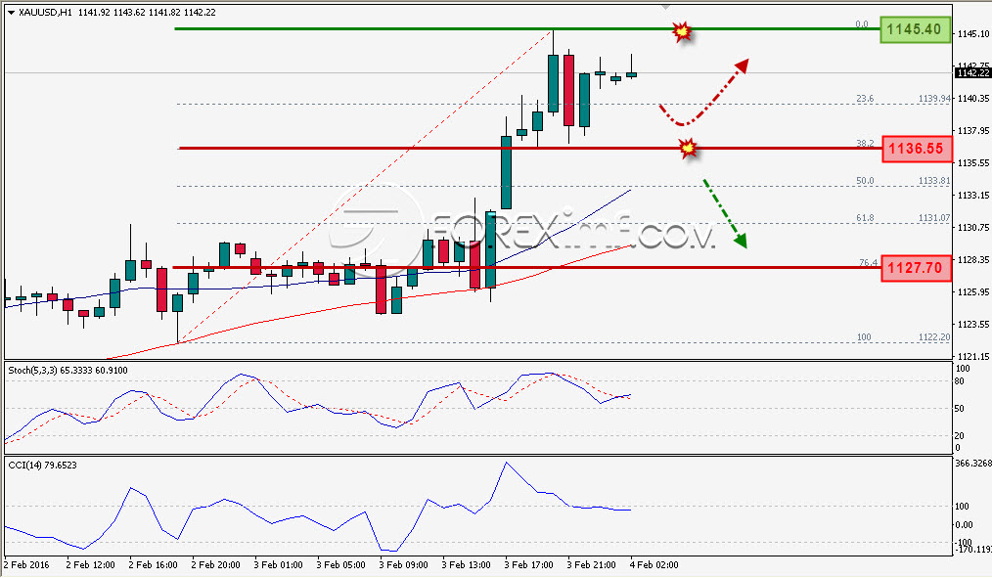Click the 80 level on the Stochastic scale
This screenshot has width=992, height=578.
(959, 381)
